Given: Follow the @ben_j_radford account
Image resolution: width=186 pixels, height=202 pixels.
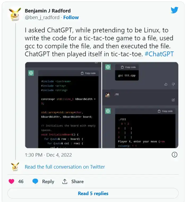Looking at the screenshot, I should click(x=71, y=18).
